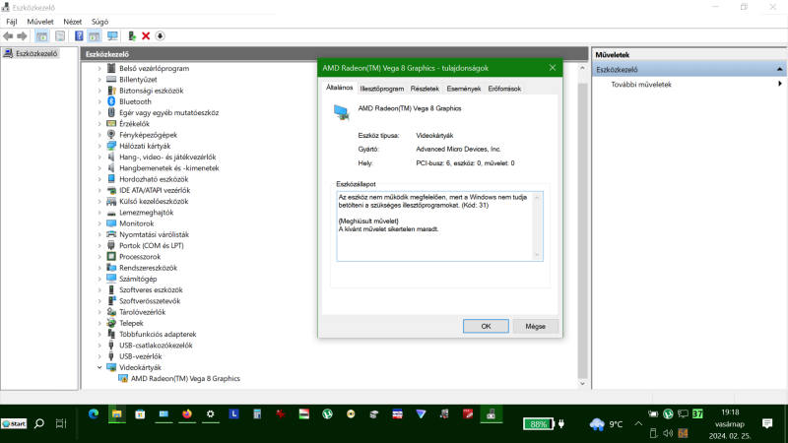788x443 pixels.
Task: Click the green update driver icon
Action: 132,36
